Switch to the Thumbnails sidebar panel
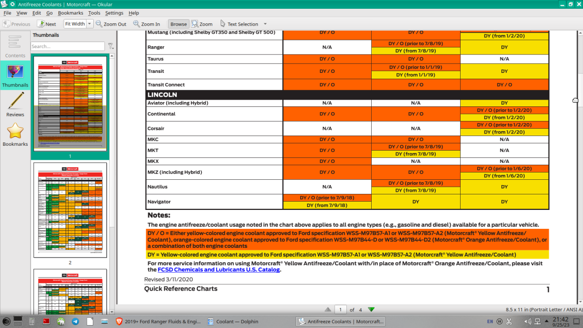 pos(15,75)
